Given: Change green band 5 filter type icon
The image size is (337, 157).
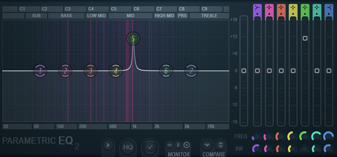Looking at the screenshot, I should pyautogui.click(x=305, y=8).
